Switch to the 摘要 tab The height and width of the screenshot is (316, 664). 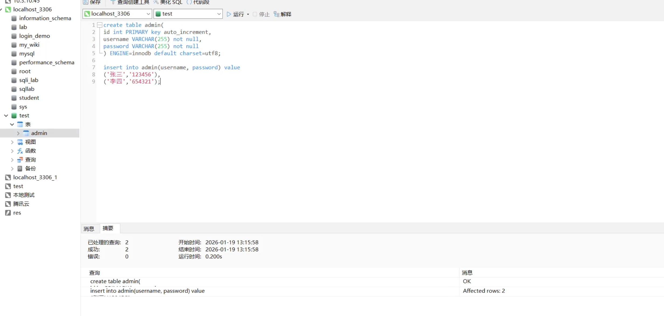pos(108,228)
